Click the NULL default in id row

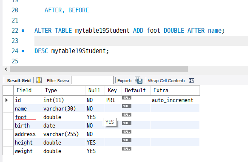pos(127,98)
